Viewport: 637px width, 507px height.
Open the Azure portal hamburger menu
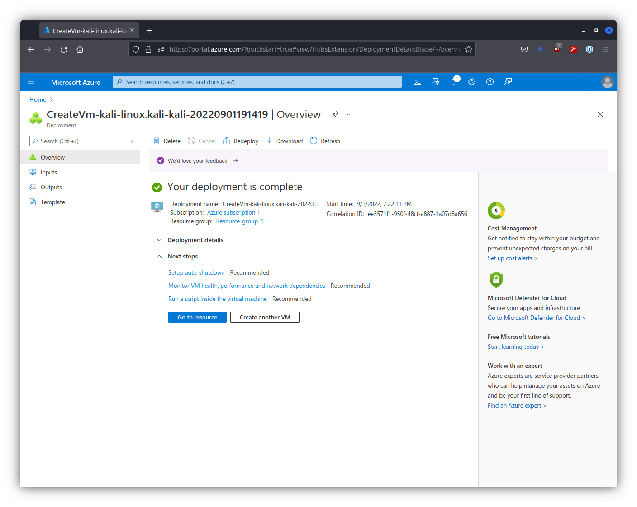(x=31, y=82)
